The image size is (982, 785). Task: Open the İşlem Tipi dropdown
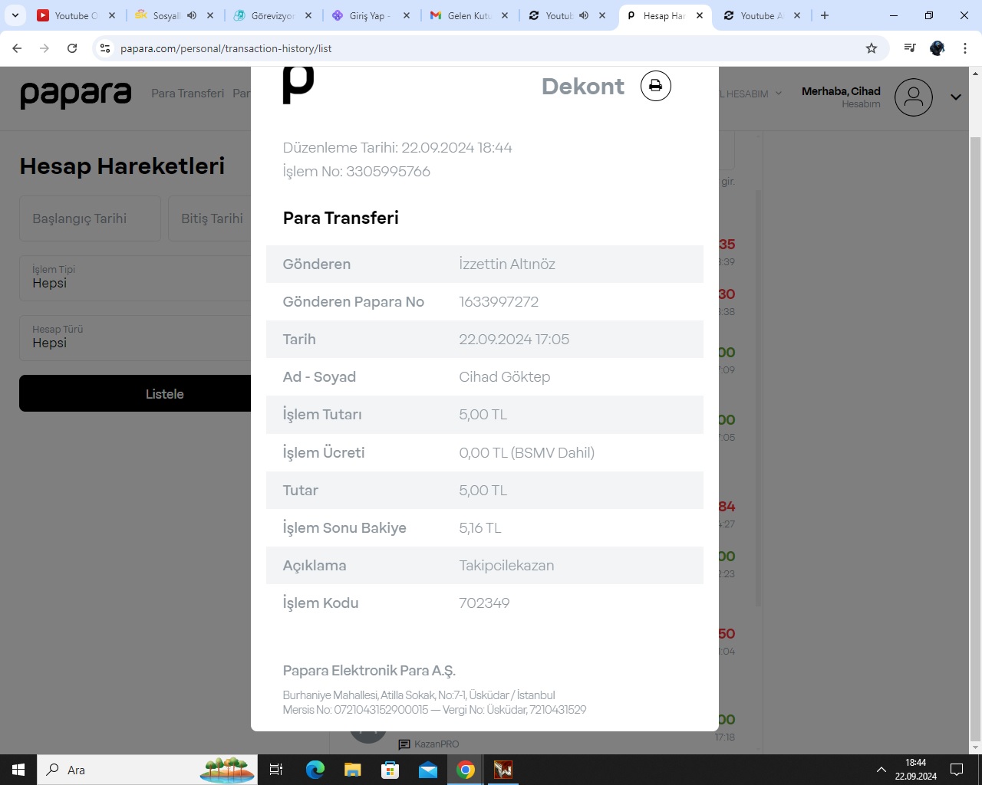coord(135,278)
